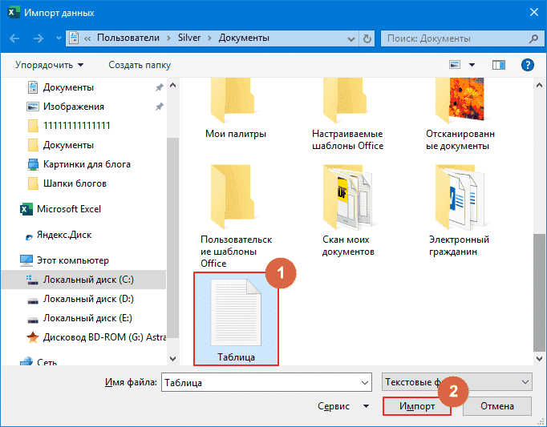Click the Локальный диск (C:) drive icon
The width and height of the screenshot is (547, 427).
coord(32,280)
